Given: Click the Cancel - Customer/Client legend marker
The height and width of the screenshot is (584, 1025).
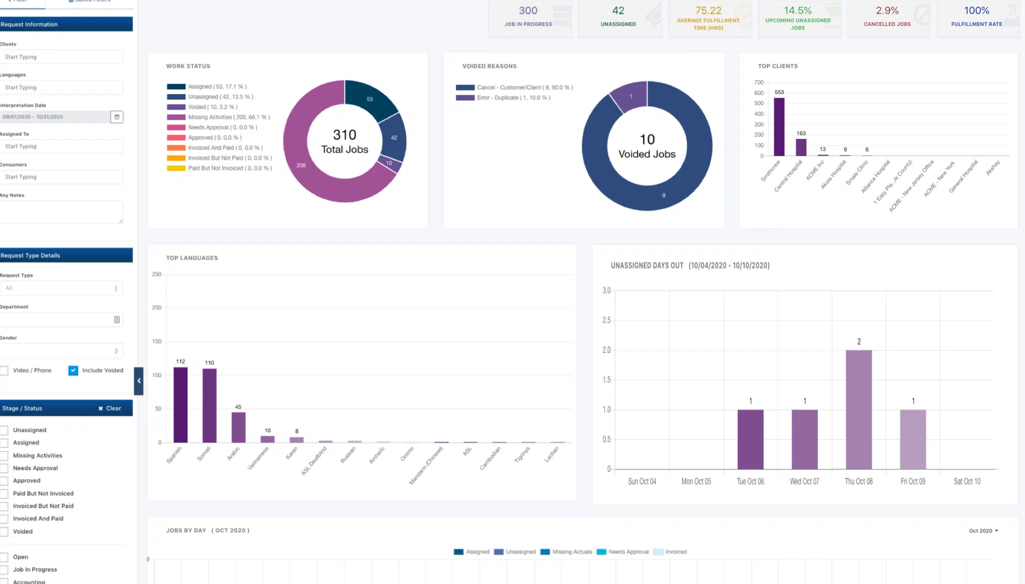Looking at the screenshot, I should coord(465,87).
